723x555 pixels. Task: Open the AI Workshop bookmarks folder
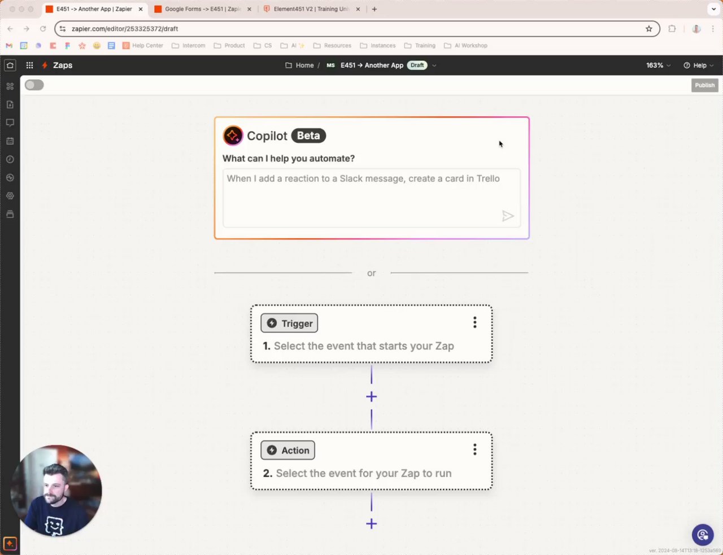(466, 46)
